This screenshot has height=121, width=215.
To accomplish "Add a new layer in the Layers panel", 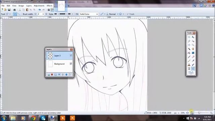I will [48, 75].
